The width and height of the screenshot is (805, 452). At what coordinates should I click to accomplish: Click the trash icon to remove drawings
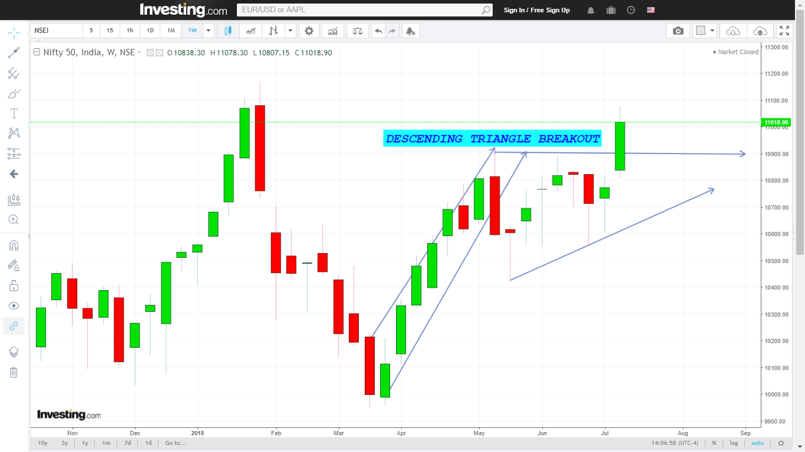14,372
